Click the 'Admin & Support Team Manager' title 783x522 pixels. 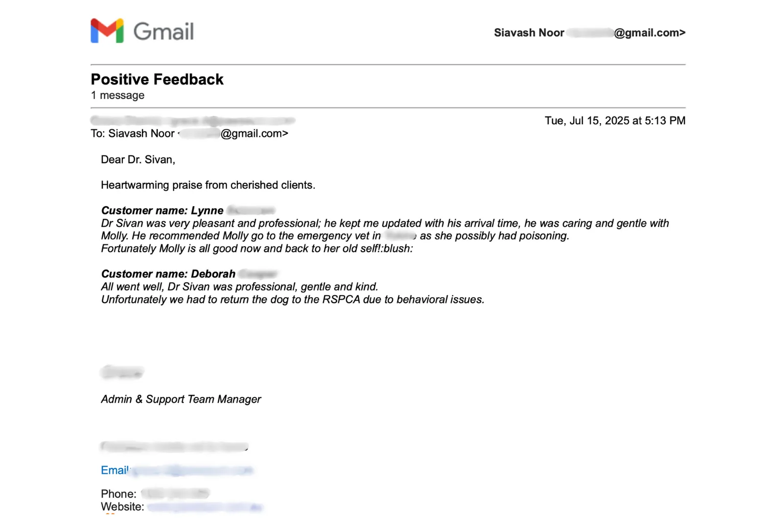(181, 399)
